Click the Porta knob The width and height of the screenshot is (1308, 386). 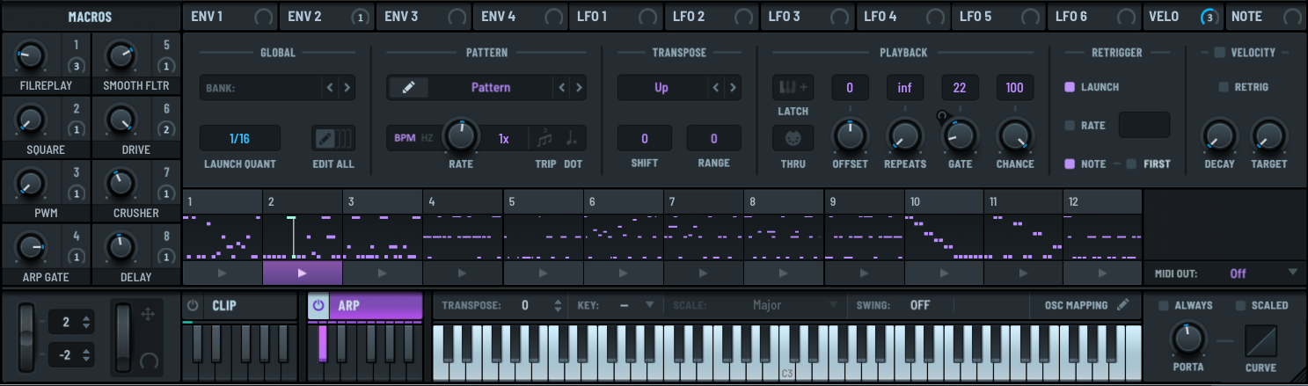(x=1187, y=339)
